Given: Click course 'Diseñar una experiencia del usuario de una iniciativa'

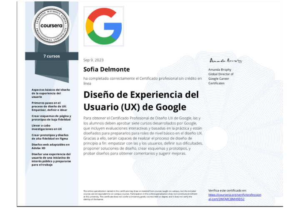Looking at the screenshot, I should tap(51, 159).
